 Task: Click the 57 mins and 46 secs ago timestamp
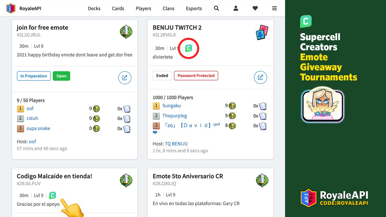click(x=42, y=148)
